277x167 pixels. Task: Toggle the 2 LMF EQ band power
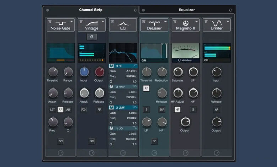click(111, 107)
